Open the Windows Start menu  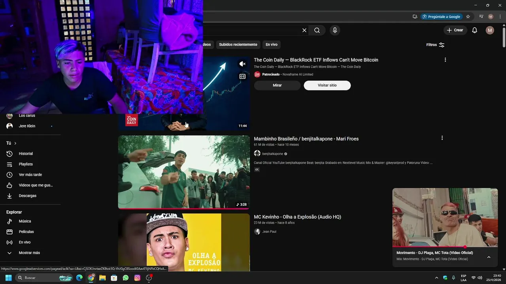[x=8, y=278]
